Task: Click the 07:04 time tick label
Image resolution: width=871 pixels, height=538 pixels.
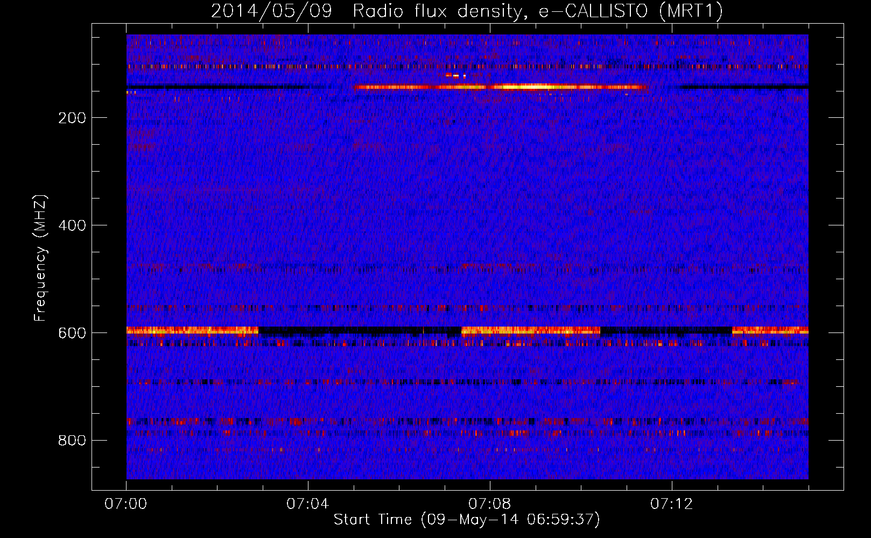Action: [308, 504]
